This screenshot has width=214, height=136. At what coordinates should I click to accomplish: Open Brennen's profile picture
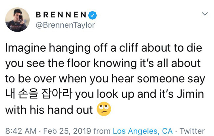[17, 20]
